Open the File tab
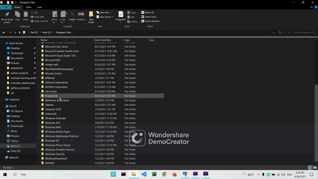Image resolution: width=318 pixels, height=179 pixels. tap(5, 7)
